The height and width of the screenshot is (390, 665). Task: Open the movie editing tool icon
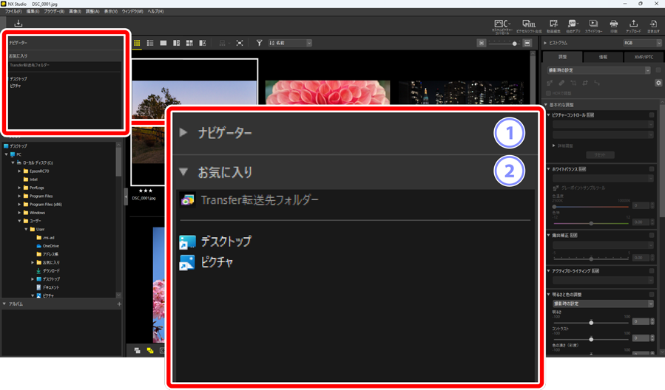(553, 26)
